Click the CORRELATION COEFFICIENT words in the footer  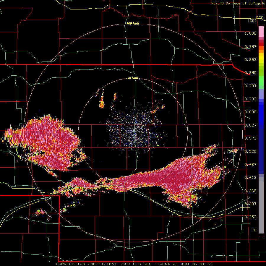click(x=86, y=264)
